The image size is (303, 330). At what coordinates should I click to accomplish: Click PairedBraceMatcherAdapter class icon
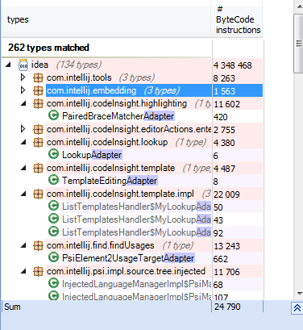tap(53, 115)
